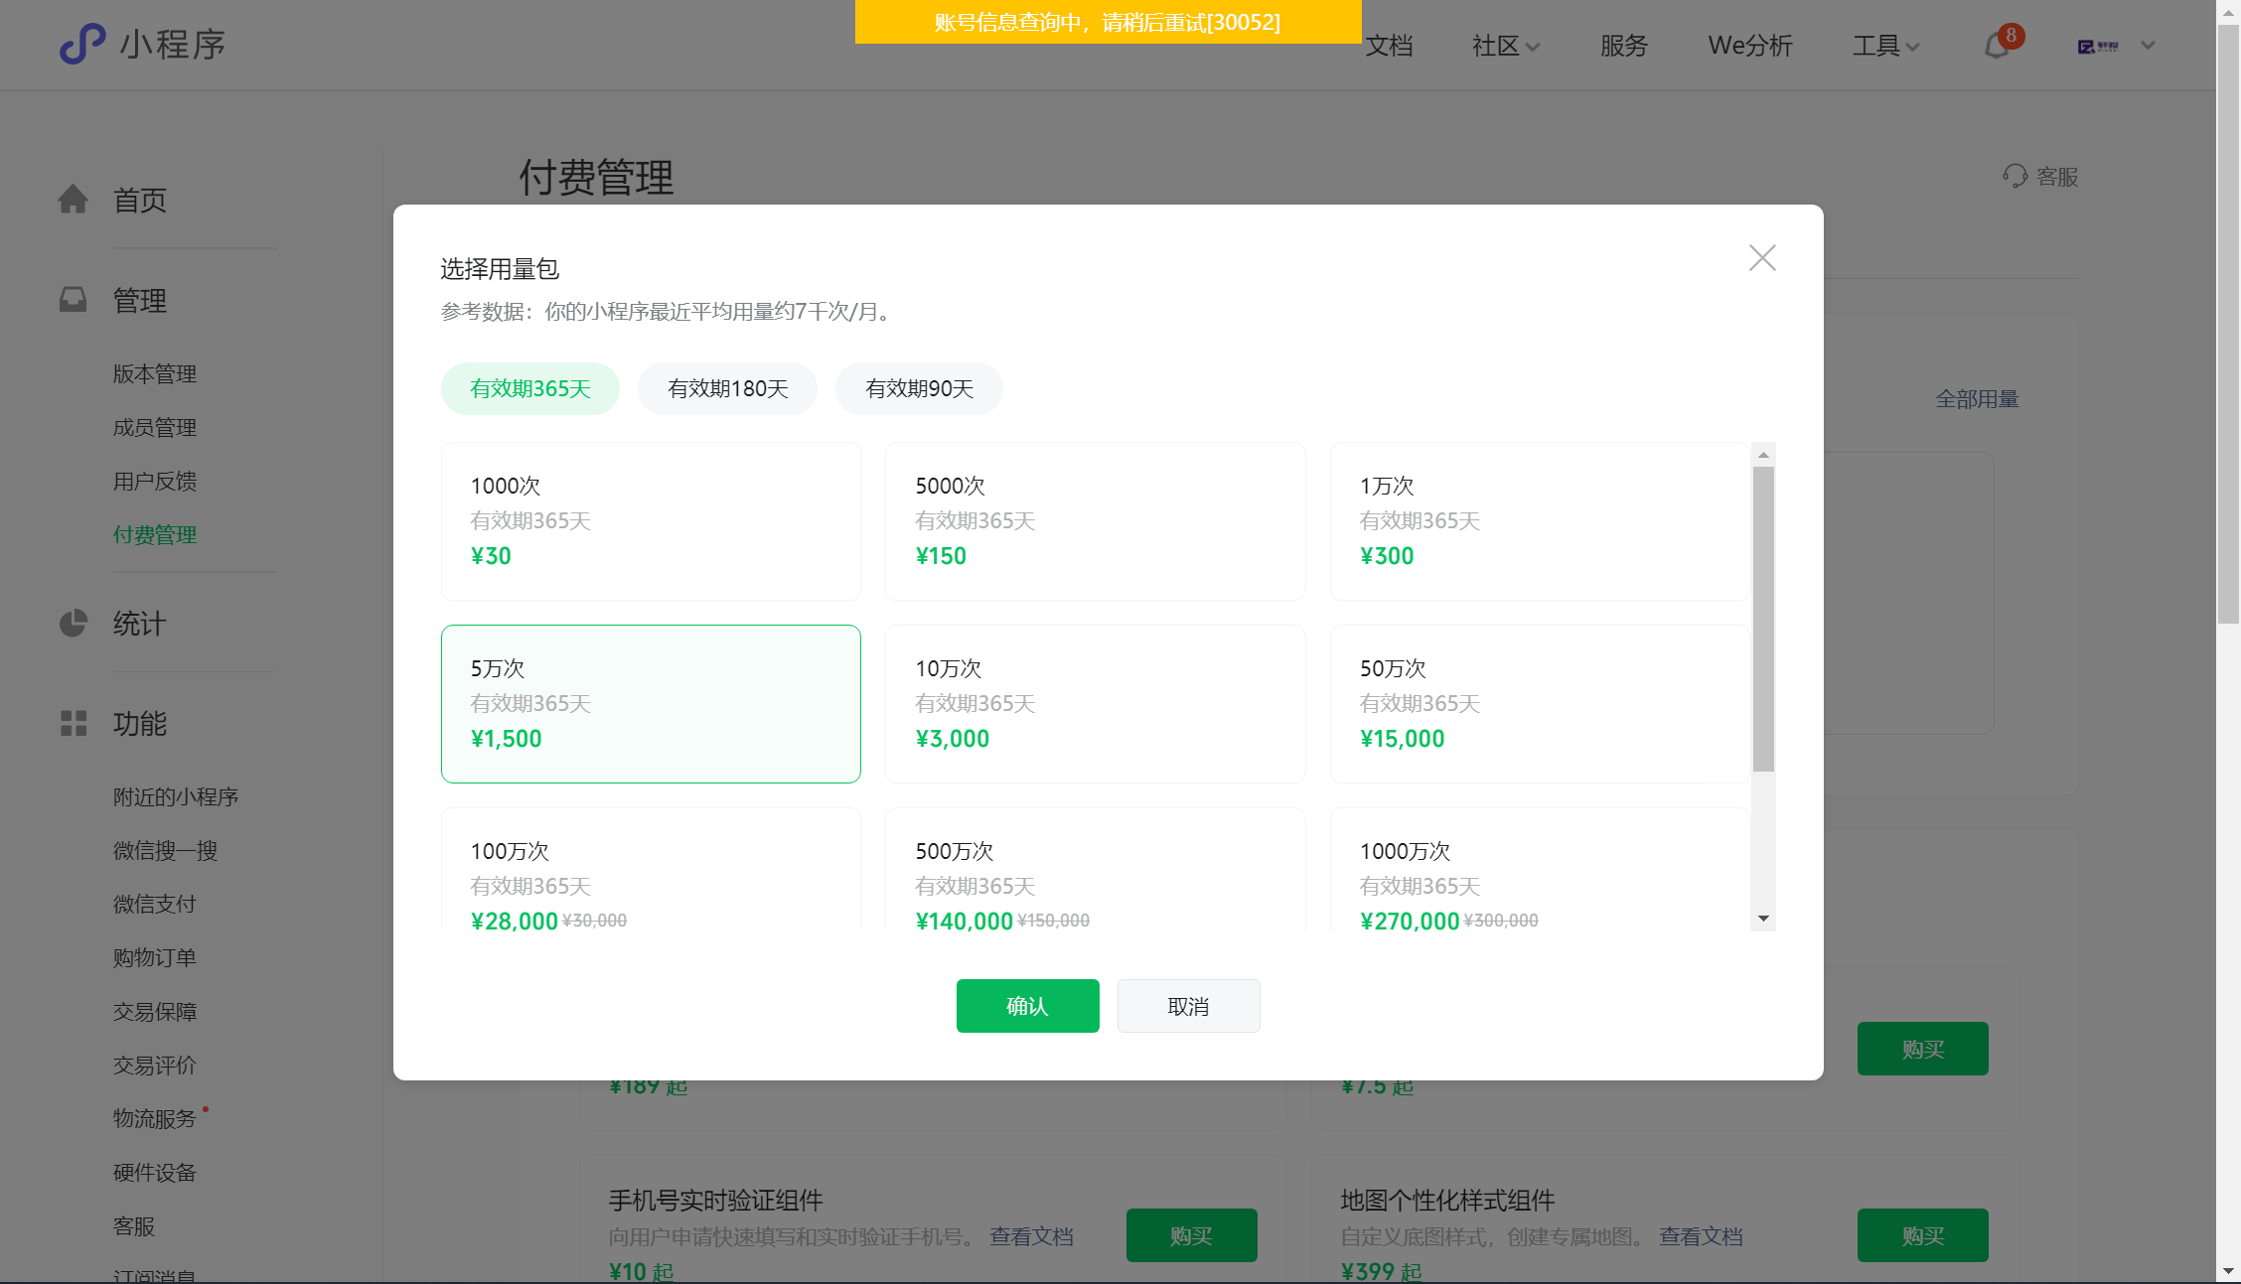The image size is (2241, 1284).
Task: Click the 取消 button
Action: click(1188, 1006)
